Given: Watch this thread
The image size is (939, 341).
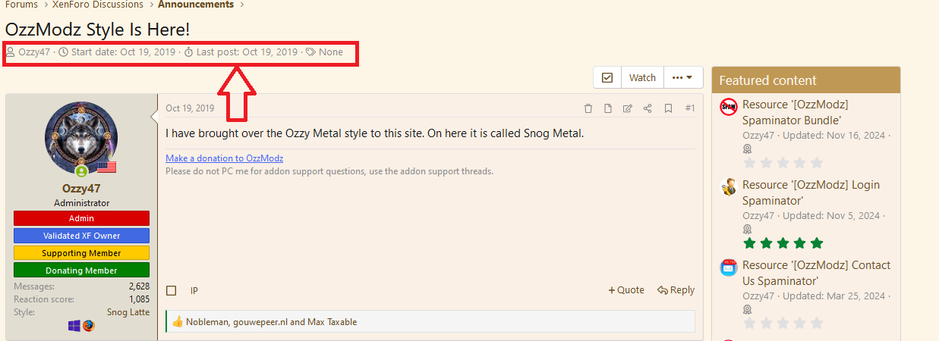Looking at the screenshot, I should point(642,77).
